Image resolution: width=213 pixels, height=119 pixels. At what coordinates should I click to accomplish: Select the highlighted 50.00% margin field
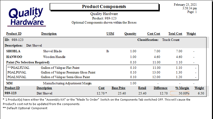pyautogui.click(x=180, y=93)
